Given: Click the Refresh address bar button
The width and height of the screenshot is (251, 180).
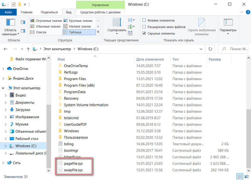Looking at the screenshot, I should click(210, 49).
